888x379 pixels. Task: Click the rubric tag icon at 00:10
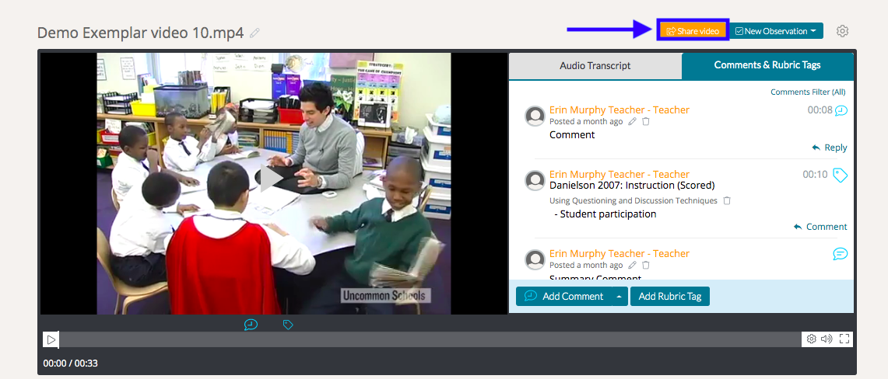[840, 175]
